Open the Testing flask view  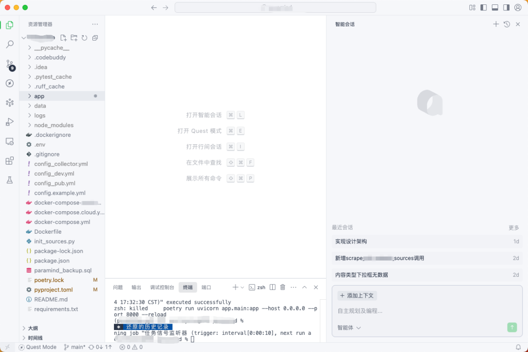click(x=9, y=180)
